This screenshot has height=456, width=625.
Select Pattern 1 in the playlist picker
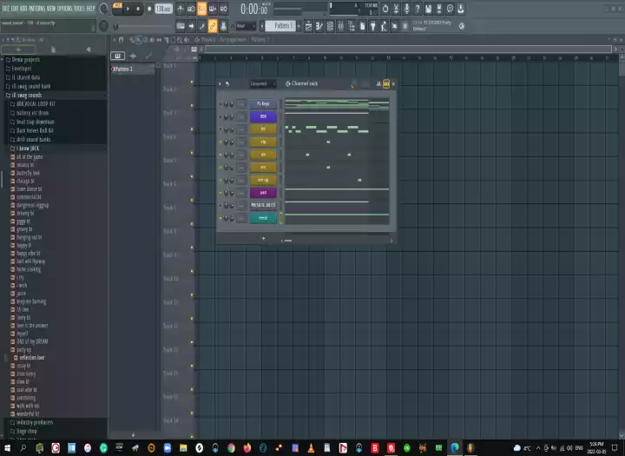pos(133,69)
